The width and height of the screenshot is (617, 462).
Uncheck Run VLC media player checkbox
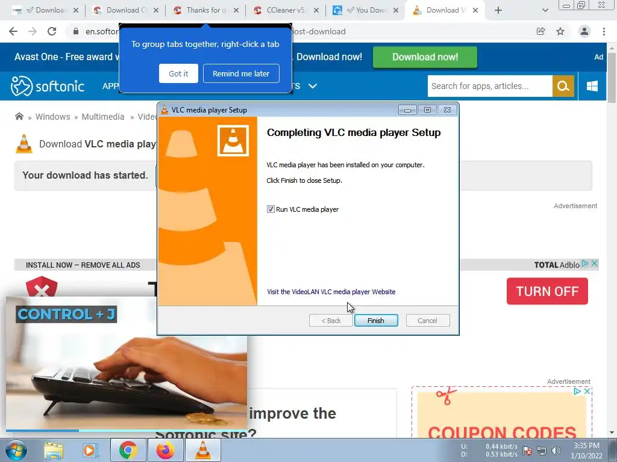click(x=271, y=209)
